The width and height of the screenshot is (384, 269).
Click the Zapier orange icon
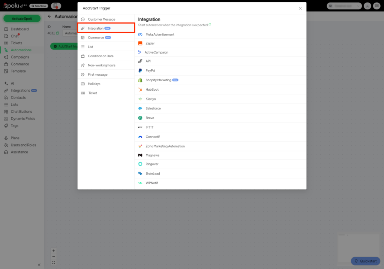(140, 43)
